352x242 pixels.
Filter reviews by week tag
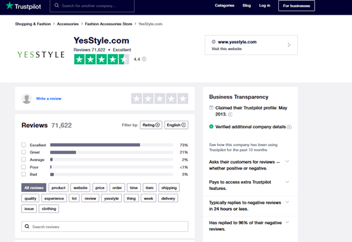coord(149,198)
